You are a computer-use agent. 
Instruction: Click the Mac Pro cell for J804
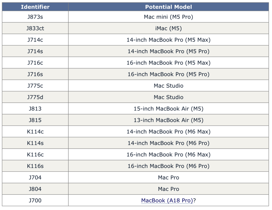[168, 189]
